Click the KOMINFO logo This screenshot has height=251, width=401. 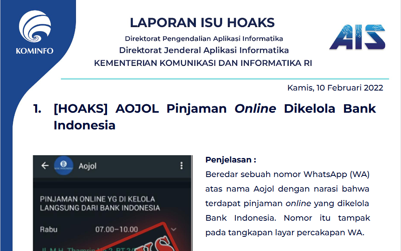34,32
